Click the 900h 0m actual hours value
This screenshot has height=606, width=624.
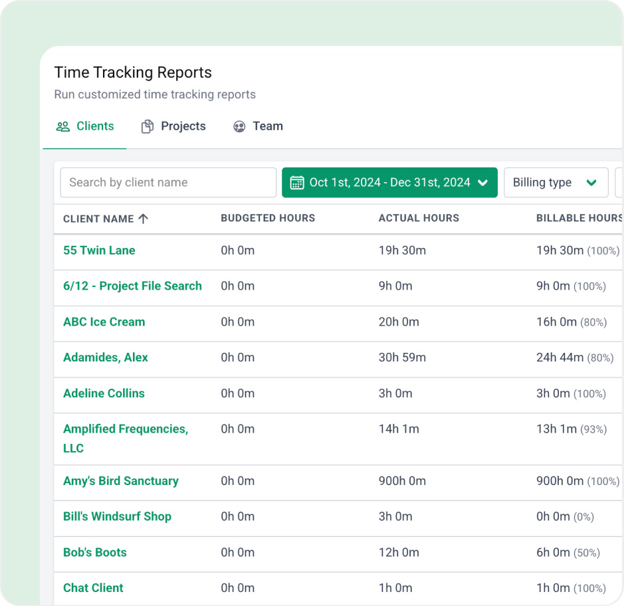coord(402,480)
